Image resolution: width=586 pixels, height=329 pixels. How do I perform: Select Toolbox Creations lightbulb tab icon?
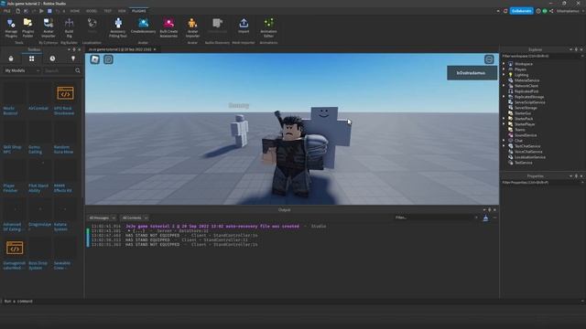click(x=73, y=58)
